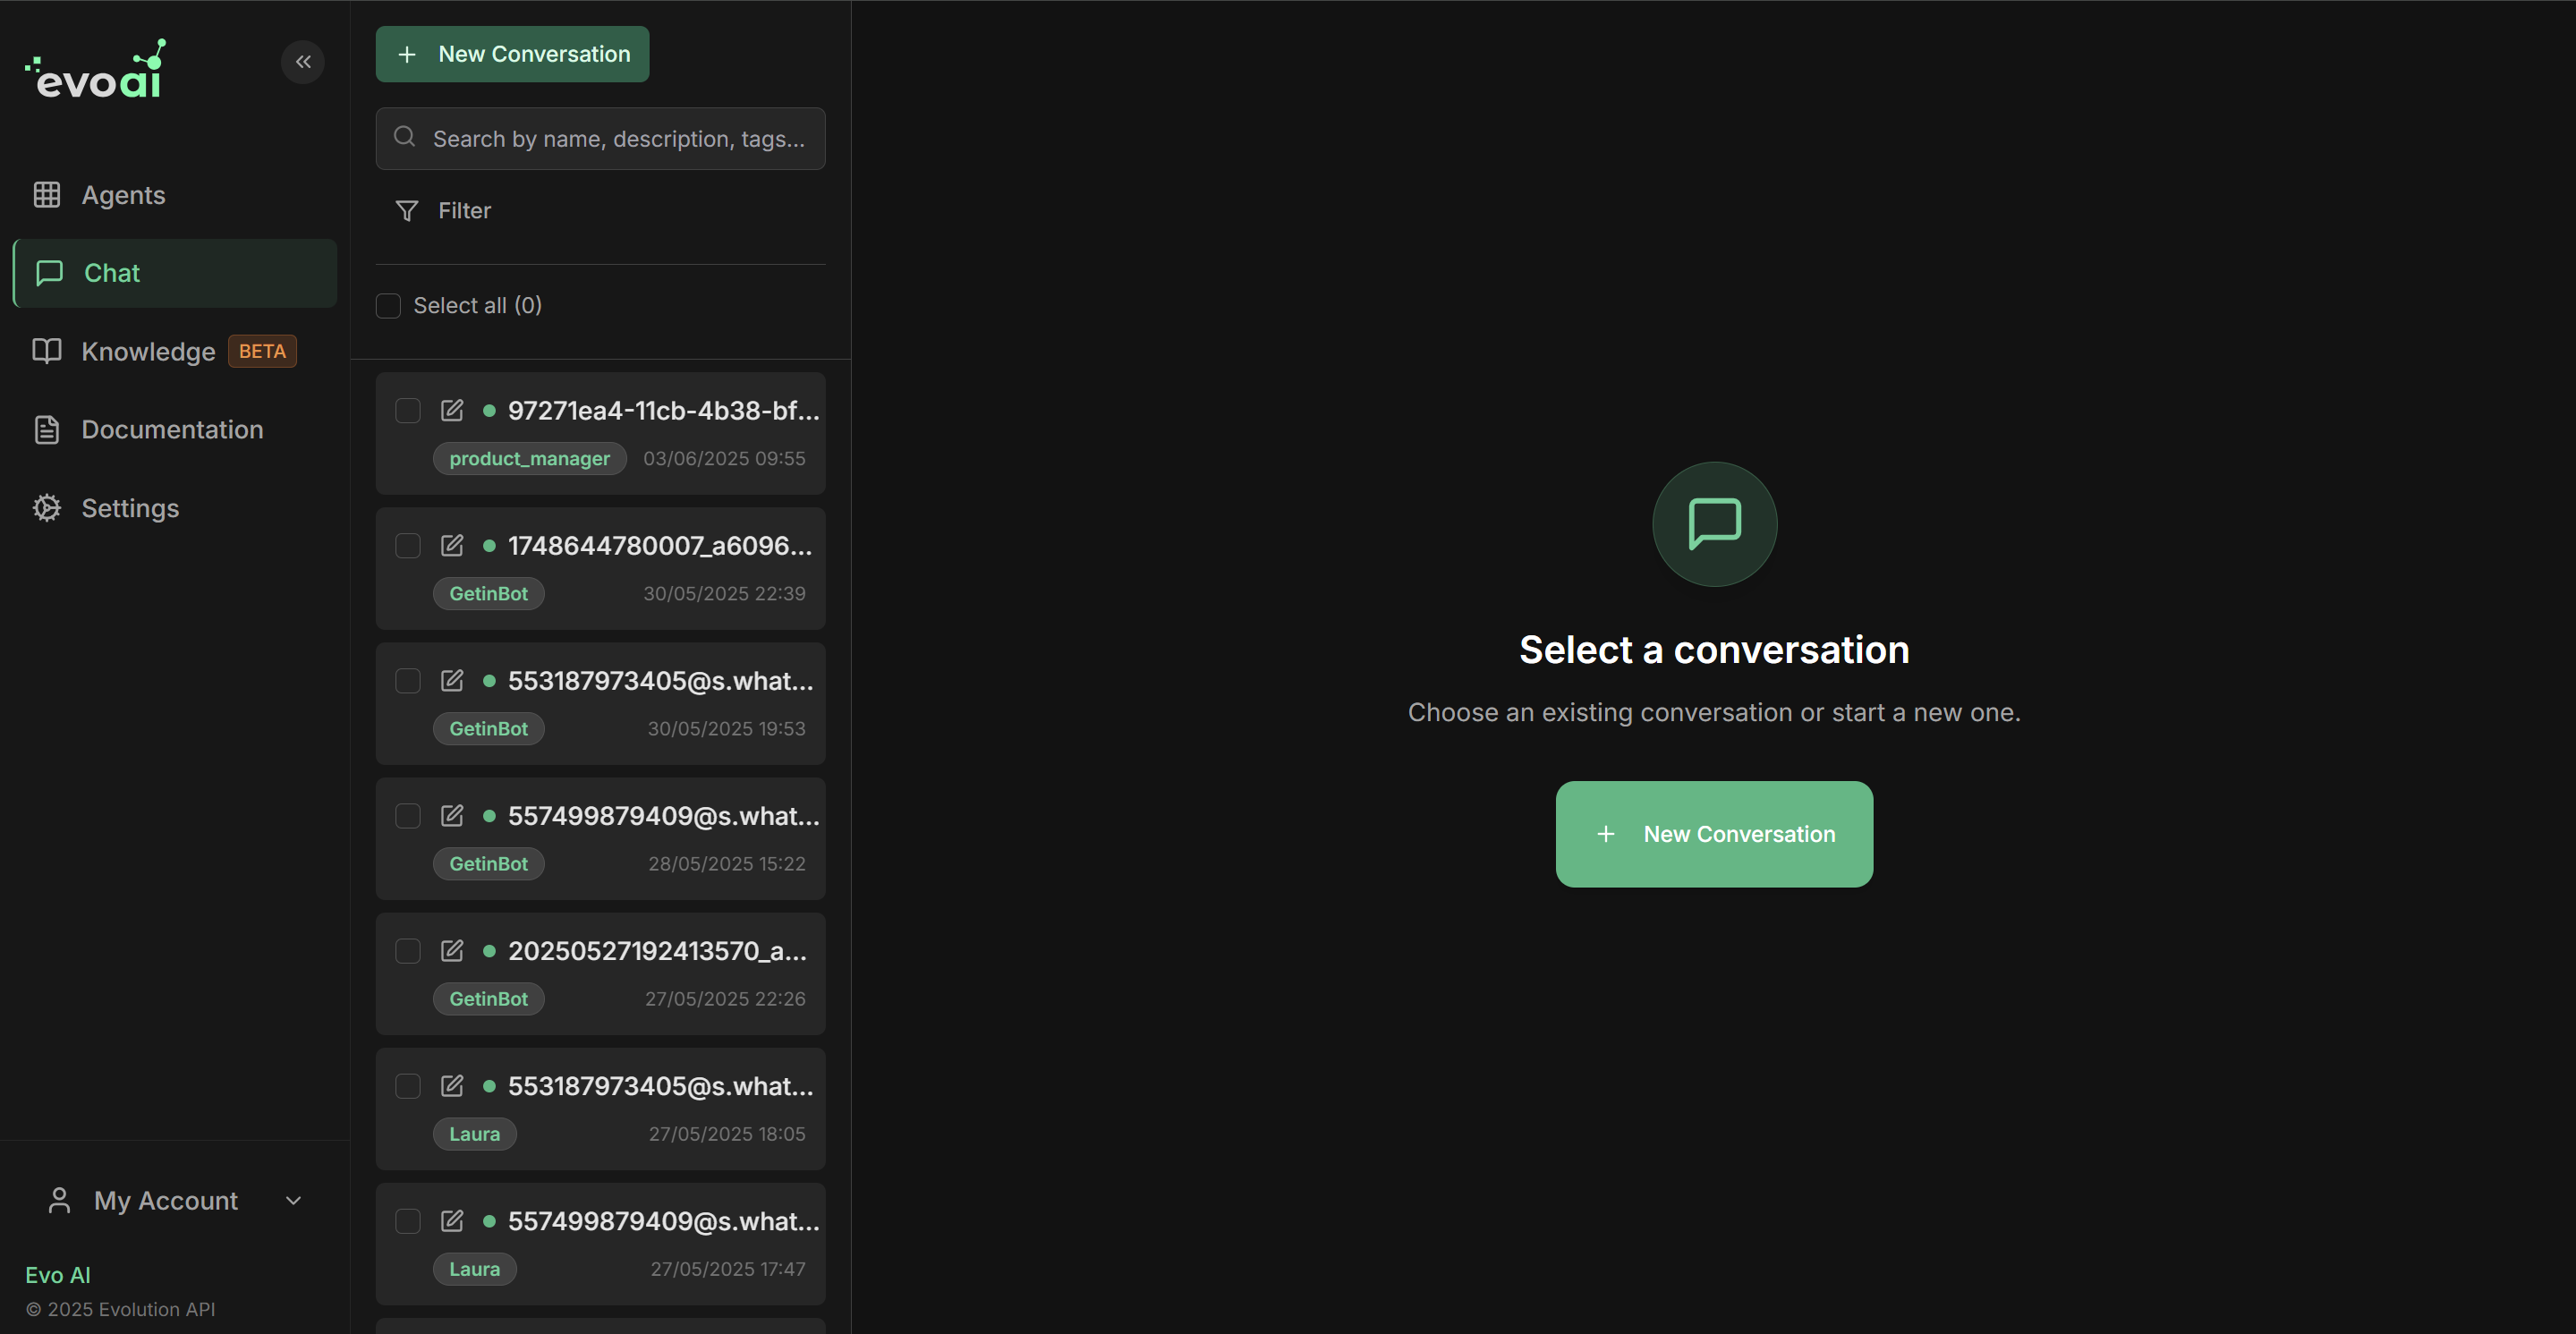
Task: Click the Settings gear icon
Action: [46, 508]
